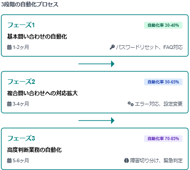Click the フェーズ1 heading
The width and height of the screenshot is (190, 170).
[21, 25]
